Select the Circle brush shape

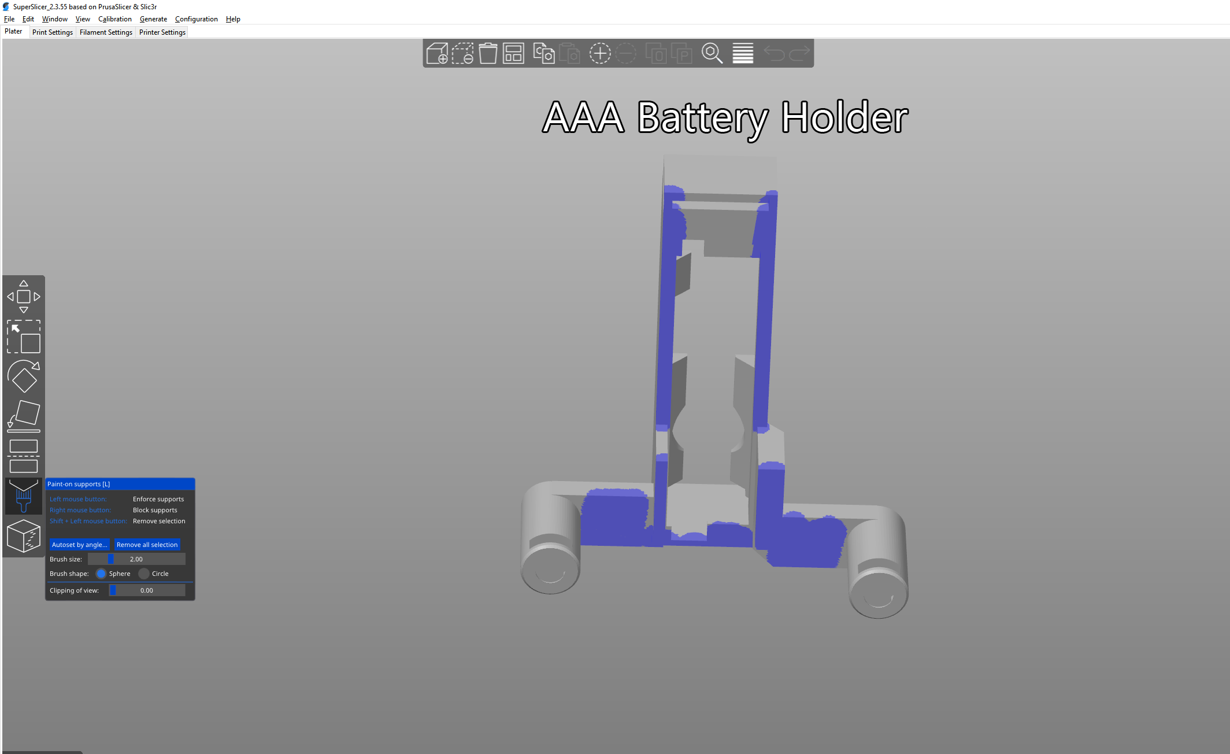coord(143,574)
